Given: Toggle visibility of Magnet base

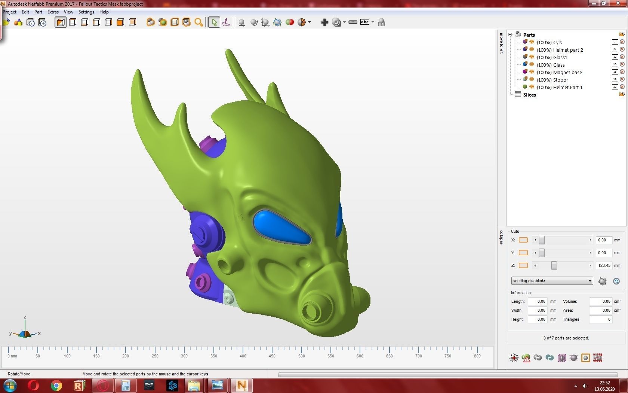Looking at the screenshot, I should [x=532, y=72].
